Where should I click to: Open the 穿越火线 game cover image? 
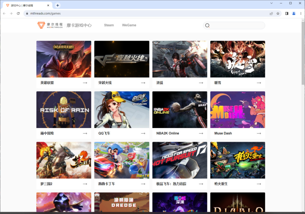(x=122, y=59)
